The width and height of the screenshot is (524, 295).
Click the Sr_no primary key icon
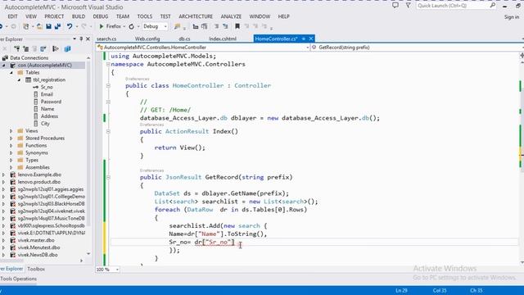36,87
